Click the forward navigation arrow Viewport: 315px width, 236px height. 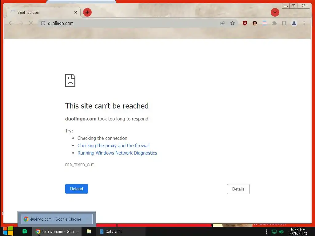coord(21,23)
